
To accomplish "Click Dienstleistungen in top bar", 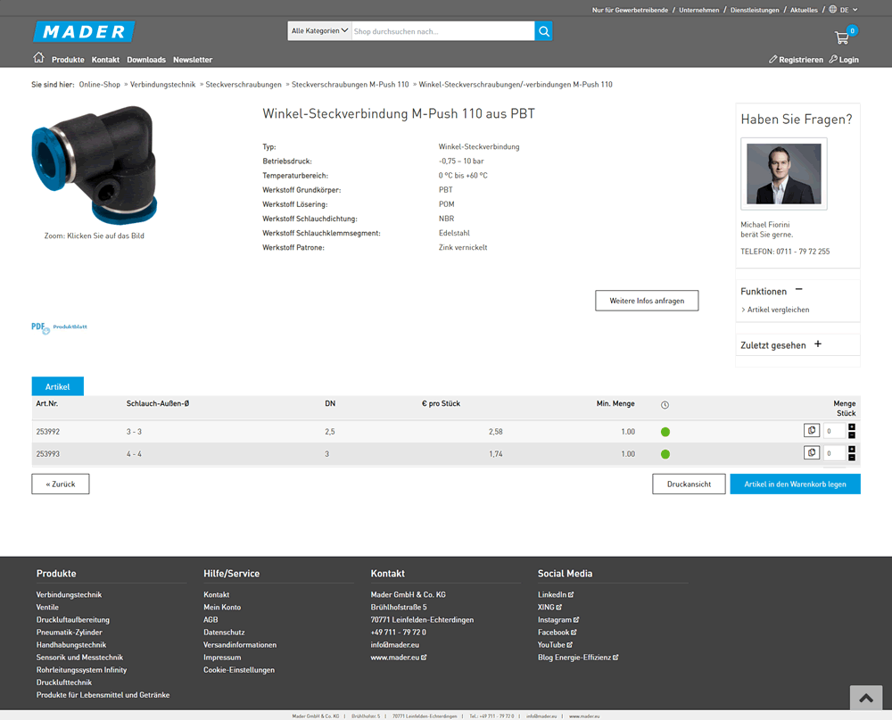I will 755,10.
